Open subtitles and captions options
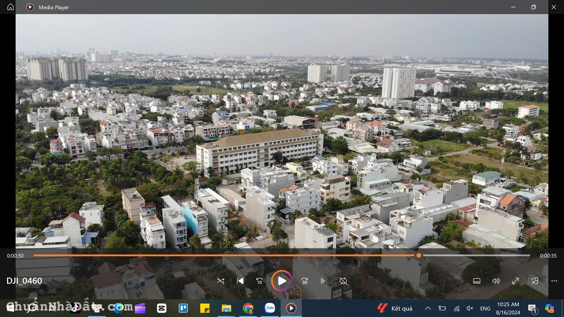The height and width of the screenshot is (317, 564). coord(476,281)
